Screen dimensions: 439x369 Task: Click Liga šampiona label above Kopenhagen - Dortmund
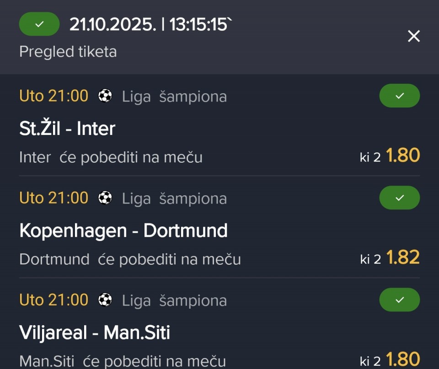[174, 198]
